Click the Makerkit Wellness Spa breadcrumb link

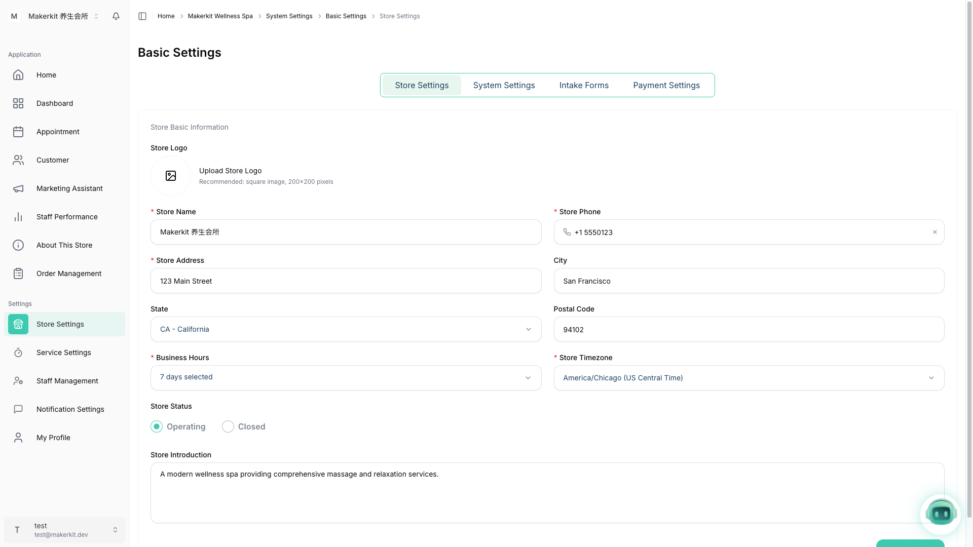(220, 16)
